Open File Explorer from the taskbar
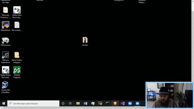The height and width of the screenshot is (109, 194). click(78, 104)
